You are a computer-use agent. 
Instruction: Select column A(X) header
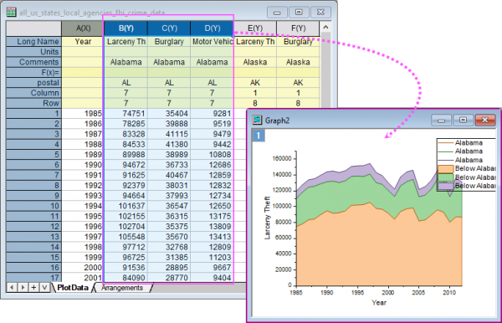click(x=83, y=28)
